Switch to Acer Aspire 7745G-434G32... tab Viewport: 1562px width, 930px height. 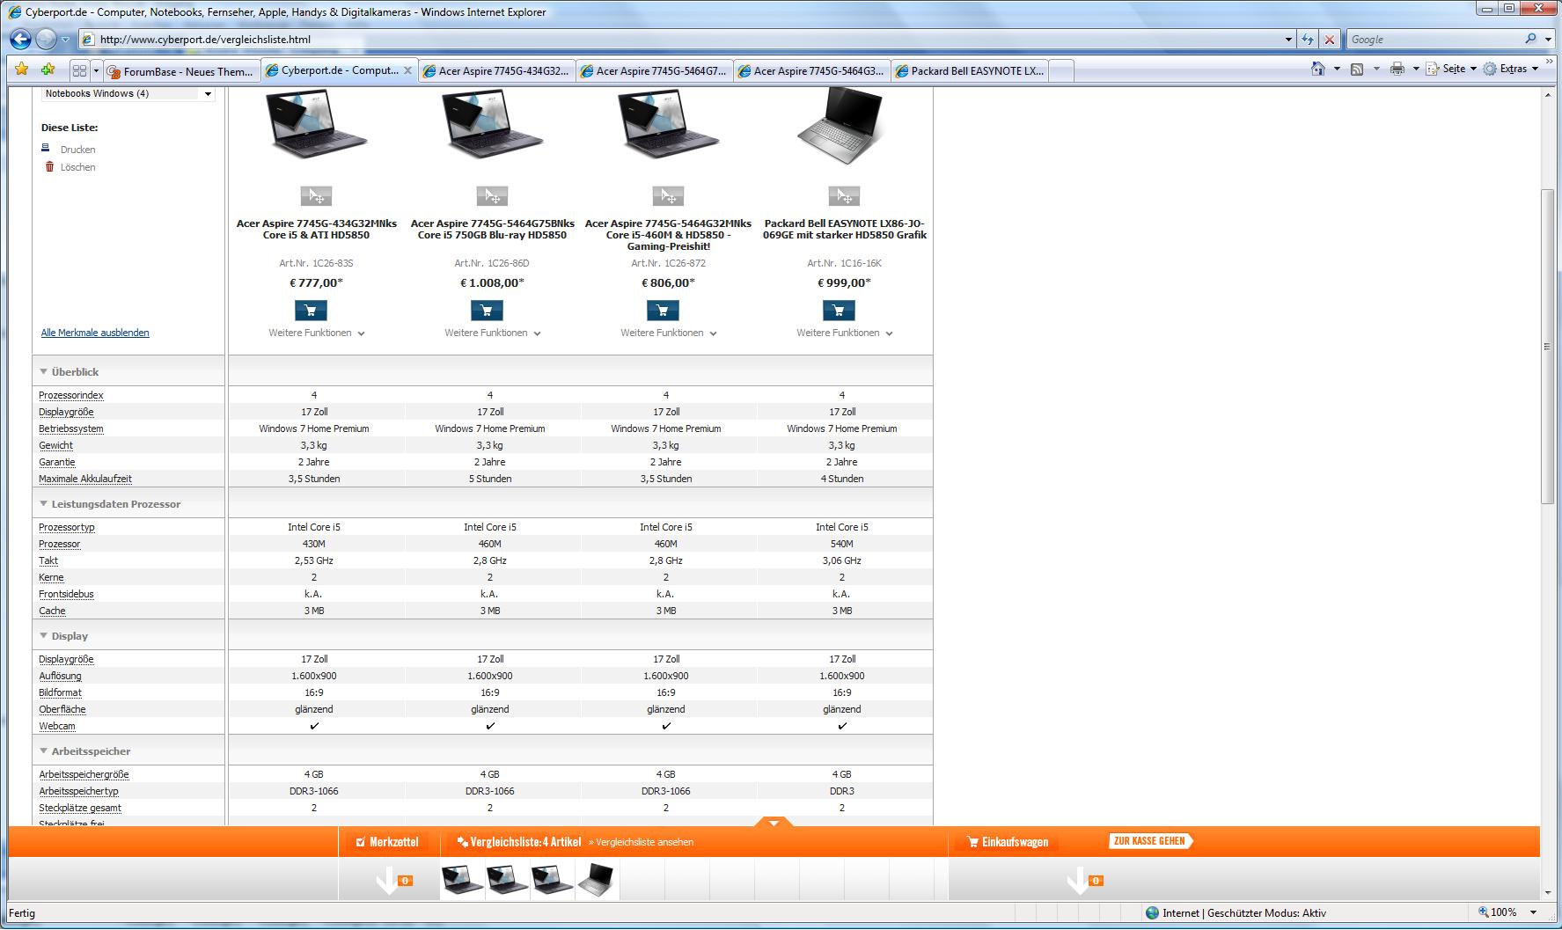pos(497,71)
